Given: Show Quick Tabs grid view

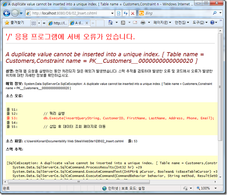Looking at the screenshot, I should click(33, 23).
